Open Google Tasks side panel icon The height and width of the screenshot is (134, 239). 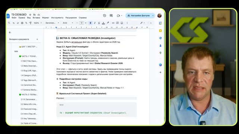[160, 38]
